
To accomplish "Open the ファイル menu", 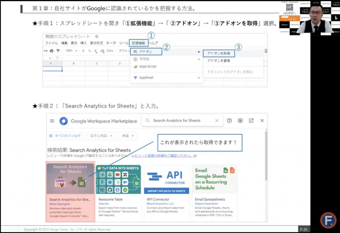I will (x=51, y=43).
